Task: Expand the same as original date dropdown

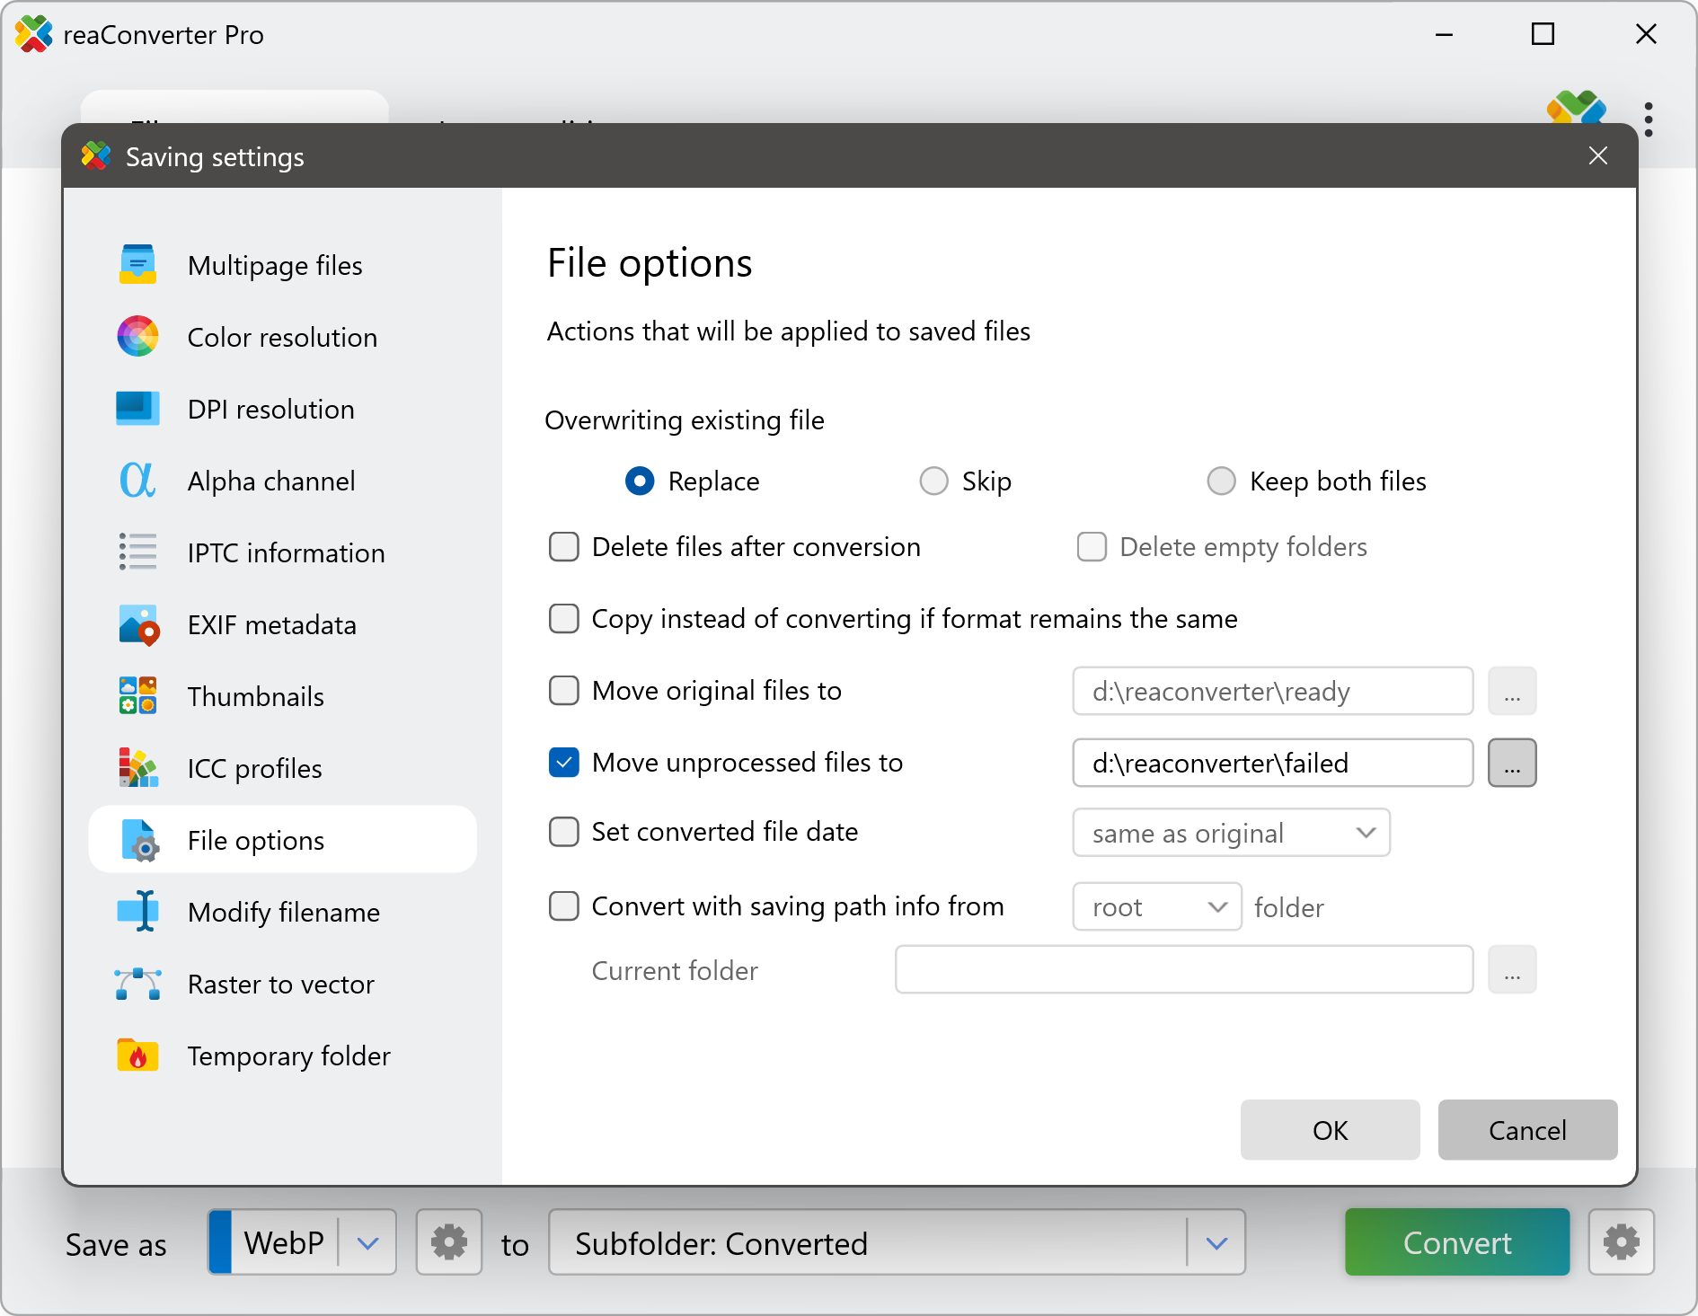Action: pos(1231,833)
